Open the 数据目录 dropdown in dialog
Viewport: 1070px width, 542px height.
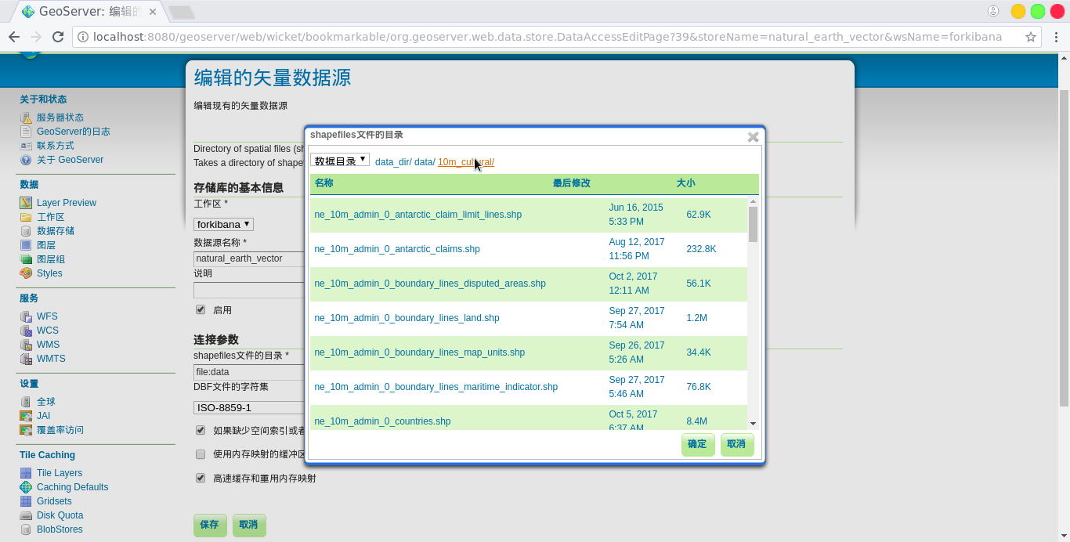(x=340, y=161)
